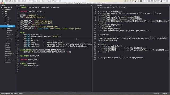
Task: Close the deps.pyra tab
Action: (110, 5)
